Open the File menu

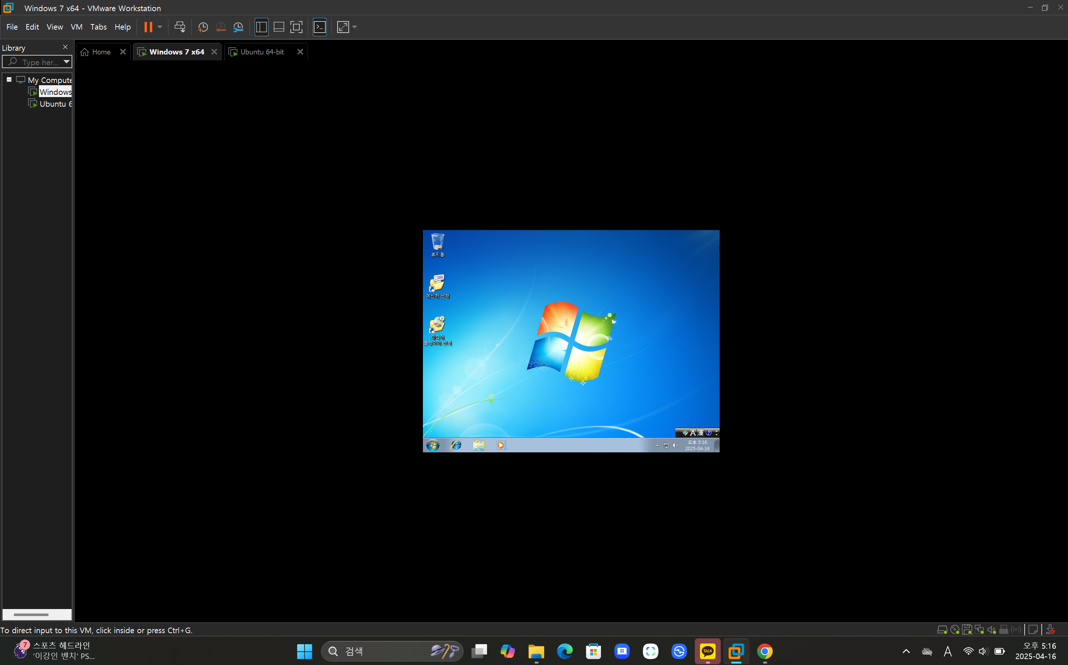12,27
